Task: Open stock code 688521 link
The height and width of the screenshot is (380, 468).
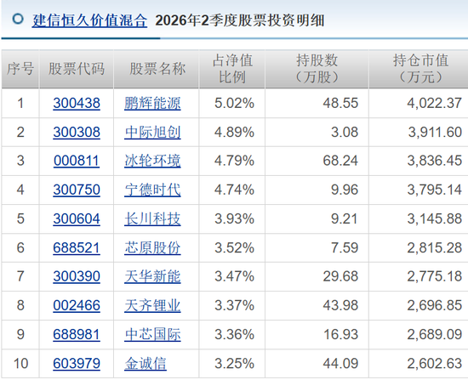Action: (x=77, y=247)
